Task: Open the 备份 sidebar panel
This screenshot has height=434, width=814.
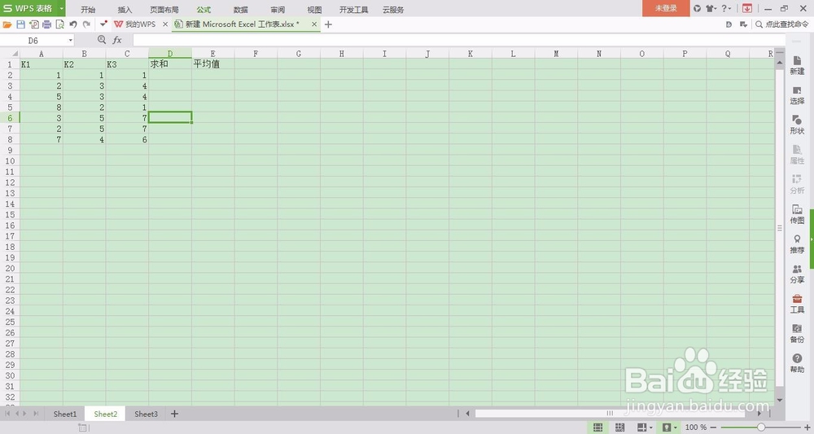Action: pos(797,333)
